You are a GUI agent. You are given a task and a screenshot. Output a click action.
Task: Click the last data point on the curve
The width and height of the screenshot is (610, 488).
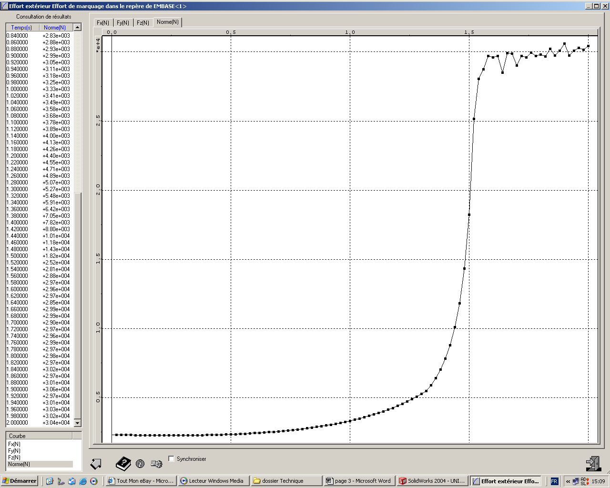(588, 46)
